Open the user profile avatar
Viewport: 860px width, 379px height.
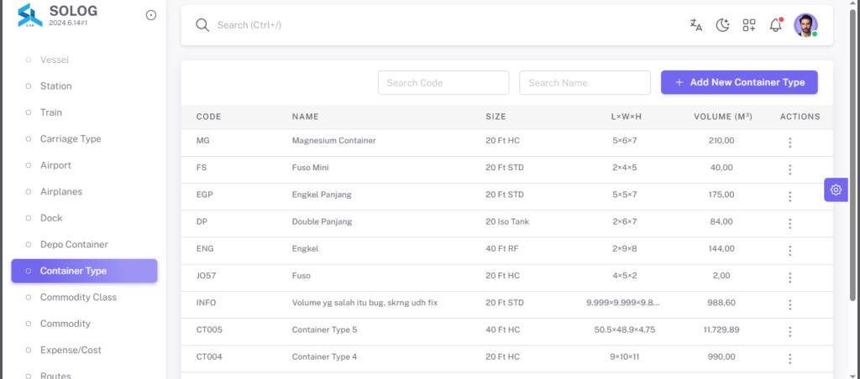805,25
